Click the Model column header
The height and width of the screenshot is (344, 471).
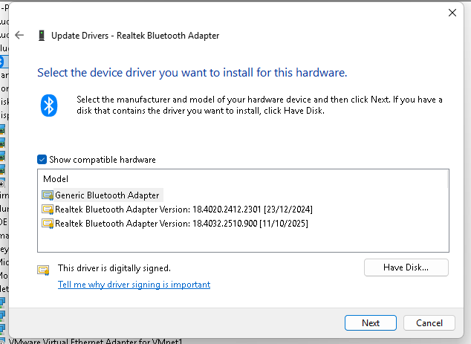tap(56, 179)
